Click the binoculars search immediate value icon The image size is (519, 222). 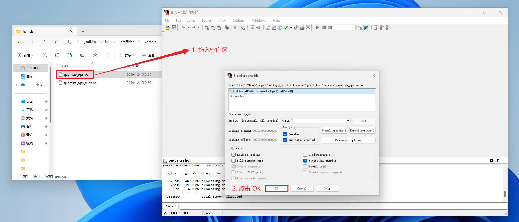207,27
